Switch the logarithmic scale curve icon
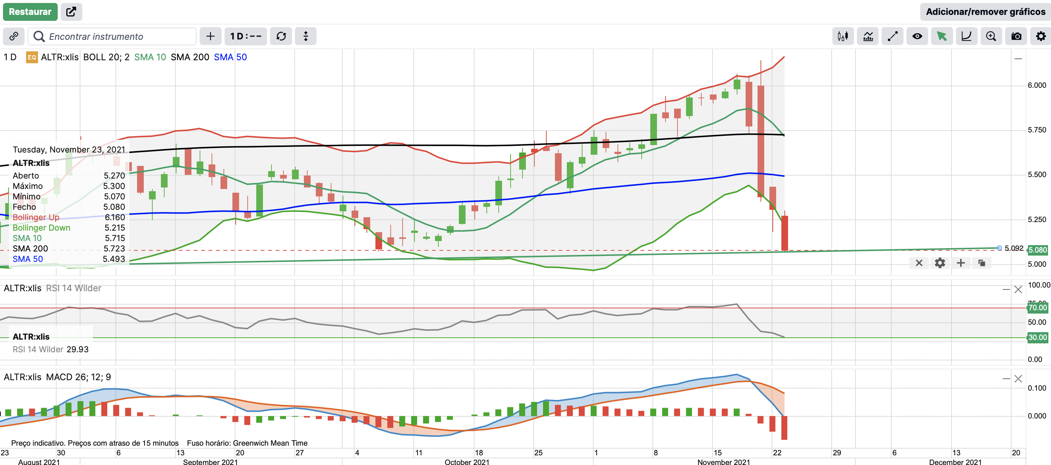 (x=966, y=36)
